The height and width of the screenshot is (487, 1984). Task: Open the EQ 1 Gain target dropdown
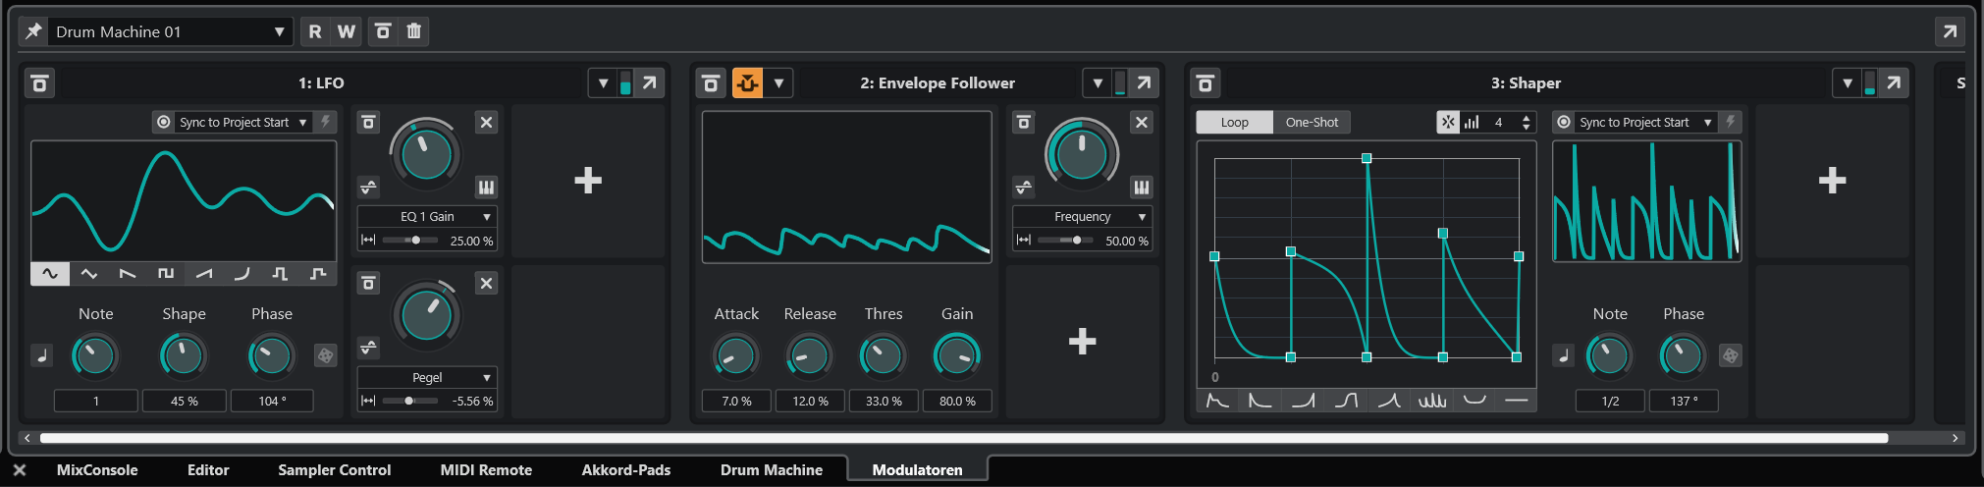[x=427, y=217]
